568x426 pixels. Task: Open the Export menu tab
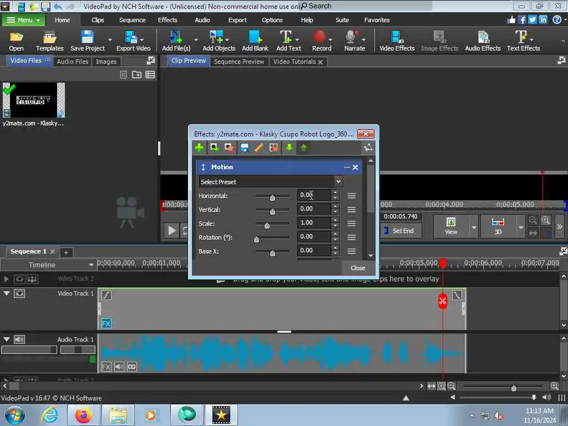point(237,20)
